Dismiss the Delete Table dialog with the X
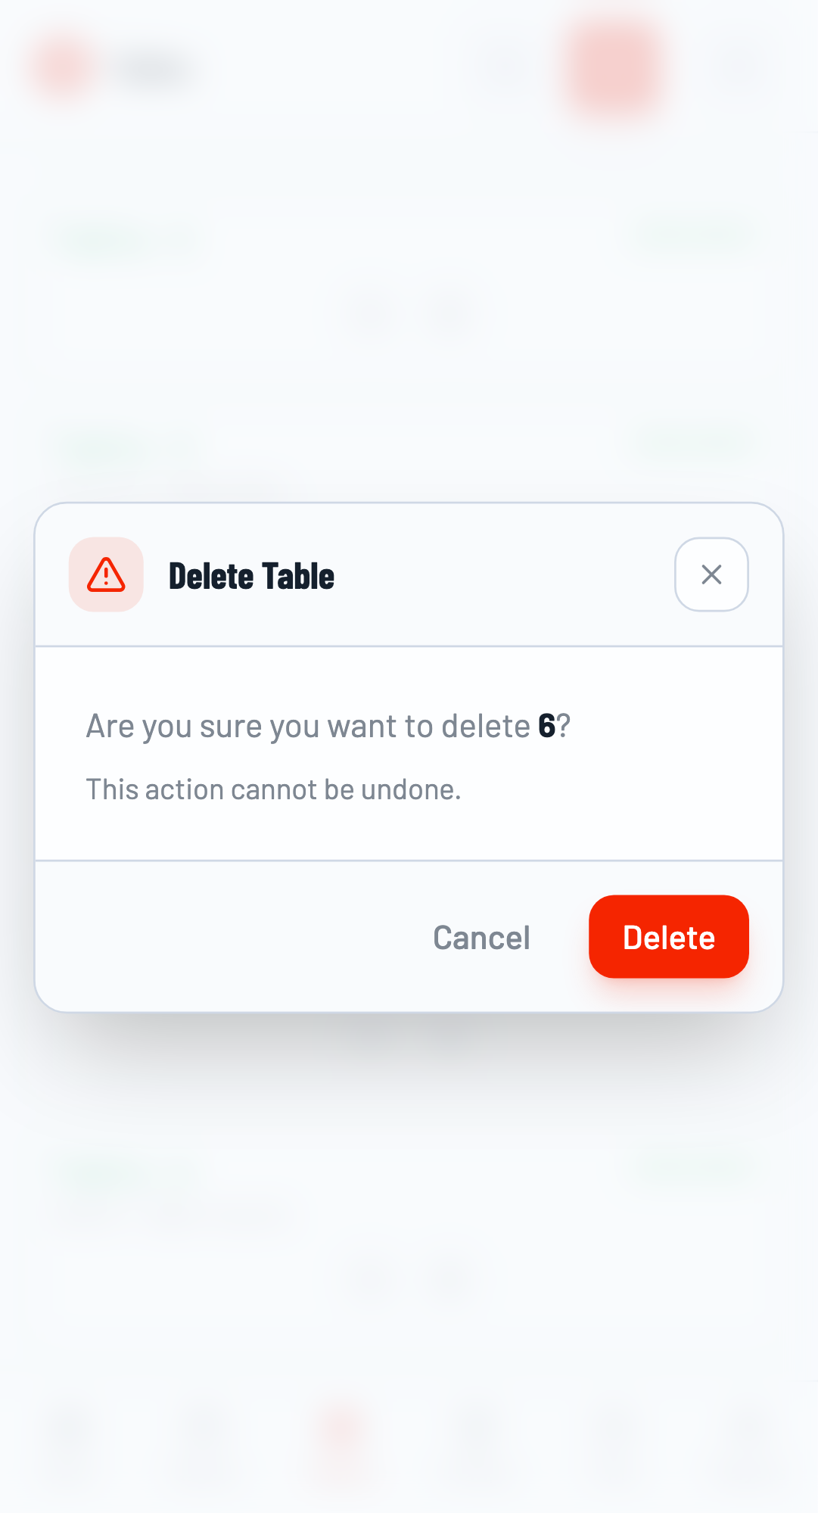Viewport: 818px width, 1513px height. pyautogui.click(x=711, y=575)
